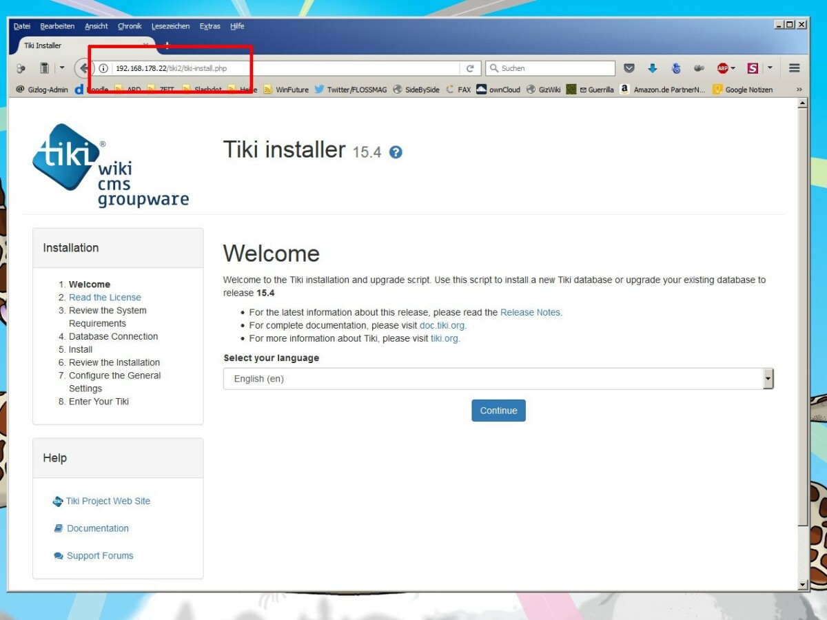This screenshot has height=620, width=827.
Task: Select the Tiki Installer tab
Action: click(83, 45)
